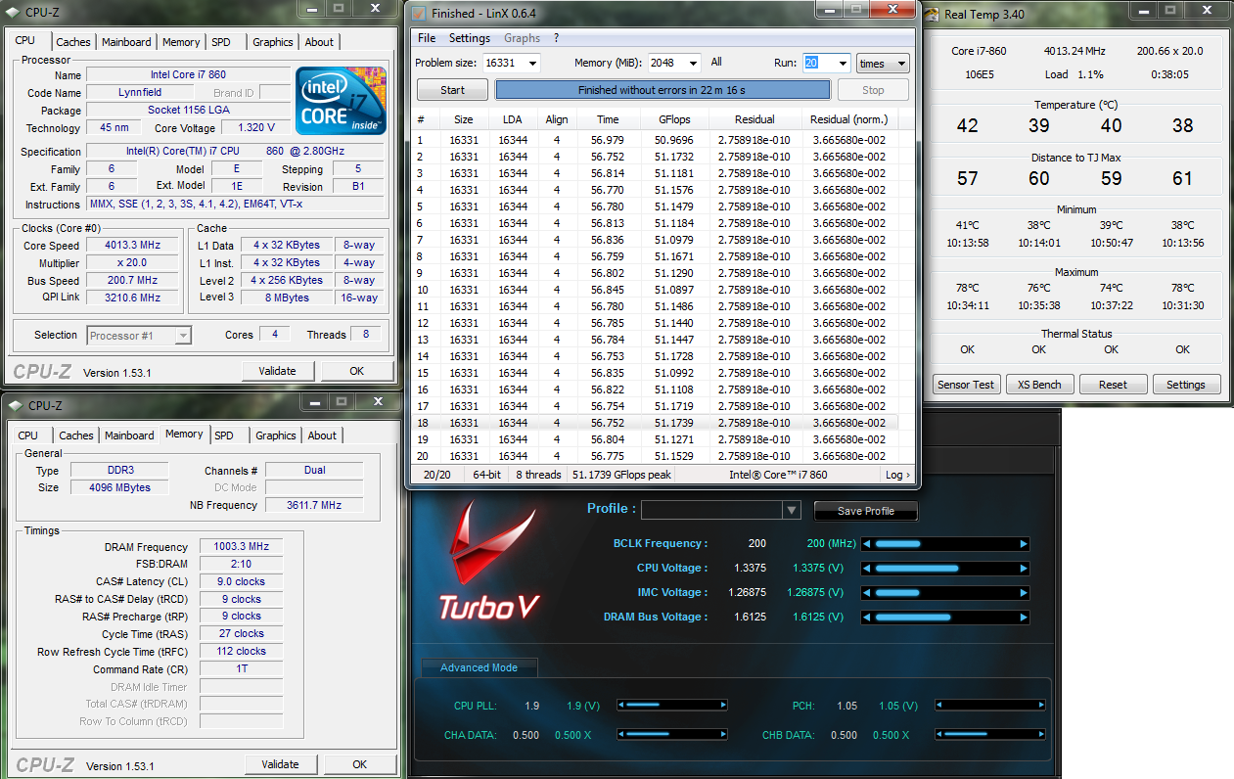Click the 4013.24 MHz reading in Real Temp
Viewport: 1234px width, 779px height.
1076,51
